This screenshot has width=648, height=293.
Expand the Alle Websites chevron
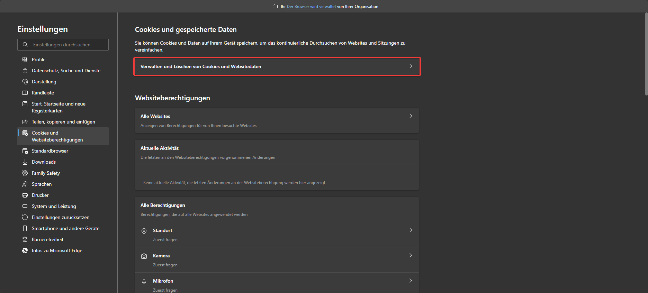[411, 116]
